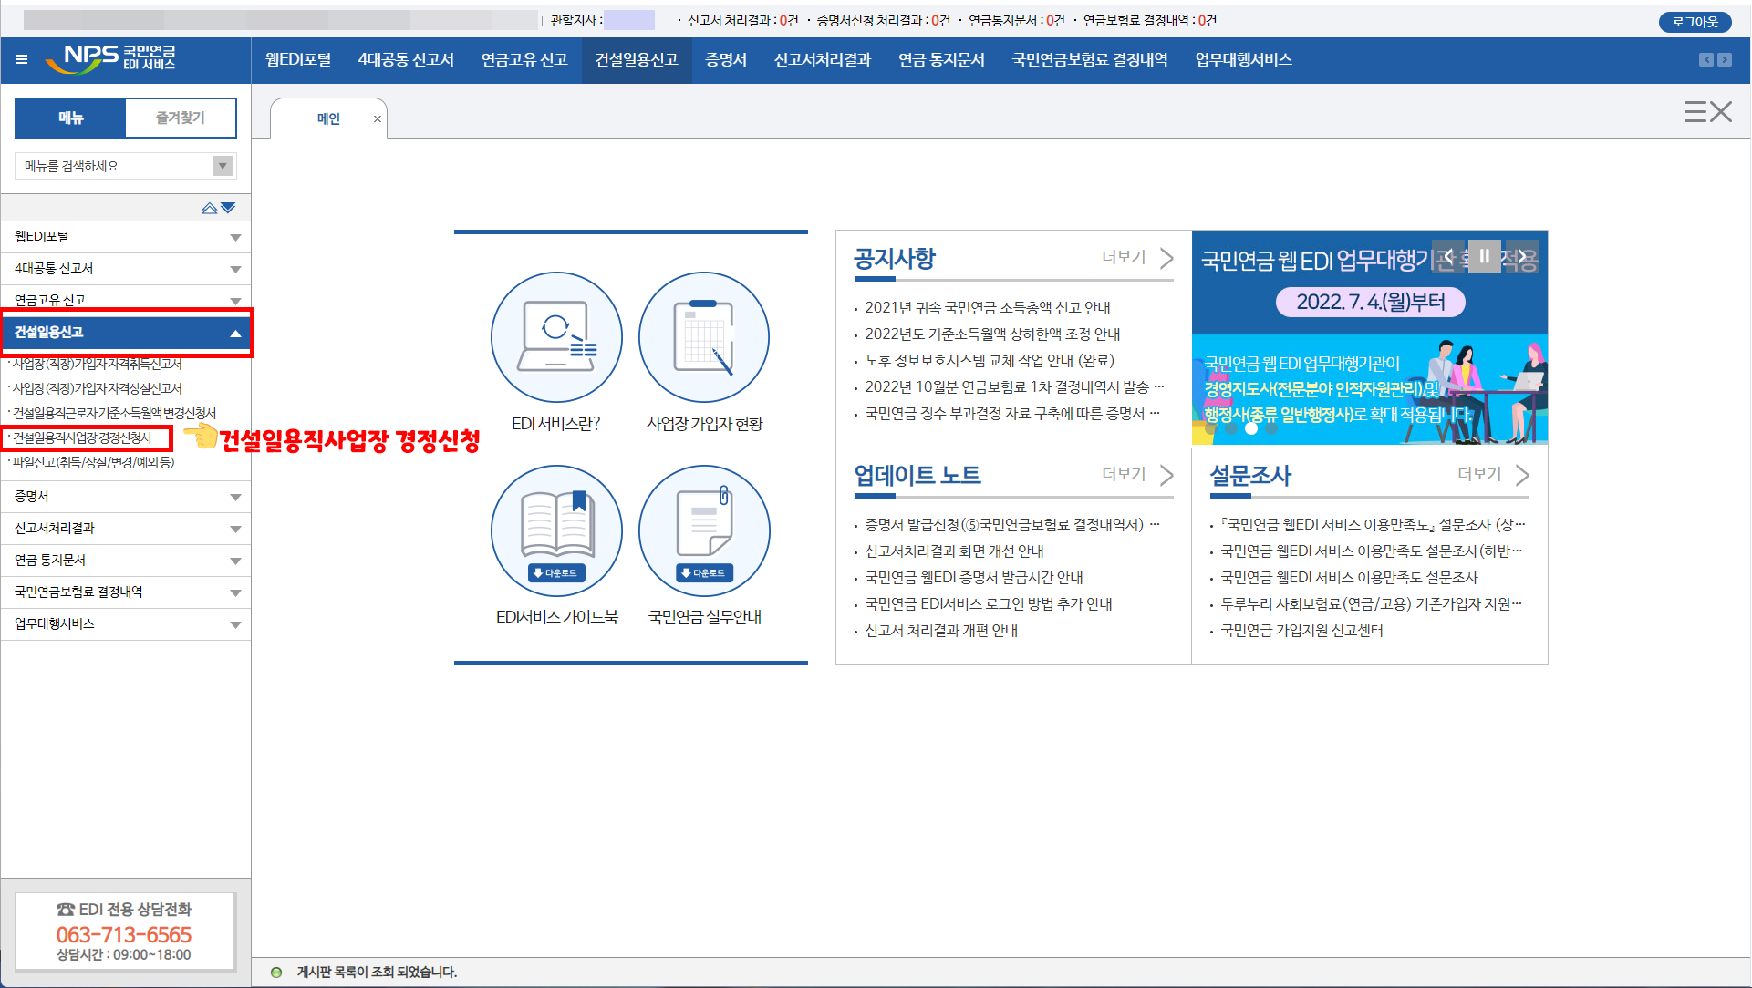The height and width of the screenshot is (988, 1752).
Task: Close the 메인 tab
Action: click(x=377, y=118)
